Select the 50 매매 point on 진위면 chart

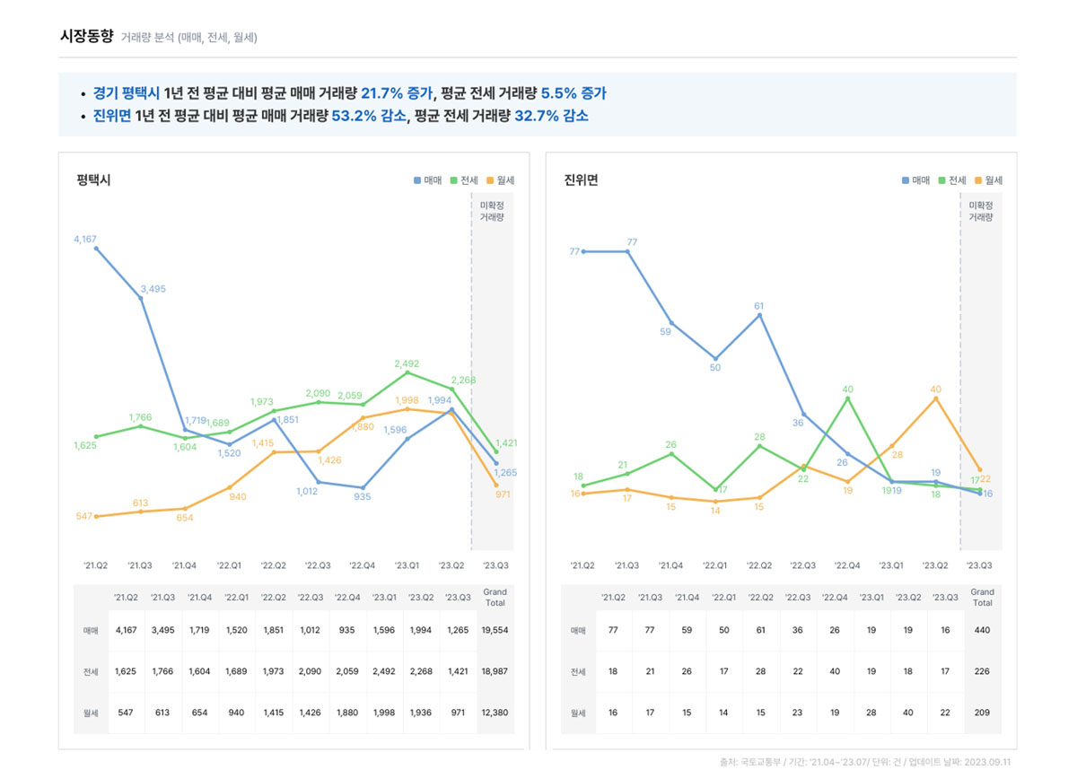[715, 358]
